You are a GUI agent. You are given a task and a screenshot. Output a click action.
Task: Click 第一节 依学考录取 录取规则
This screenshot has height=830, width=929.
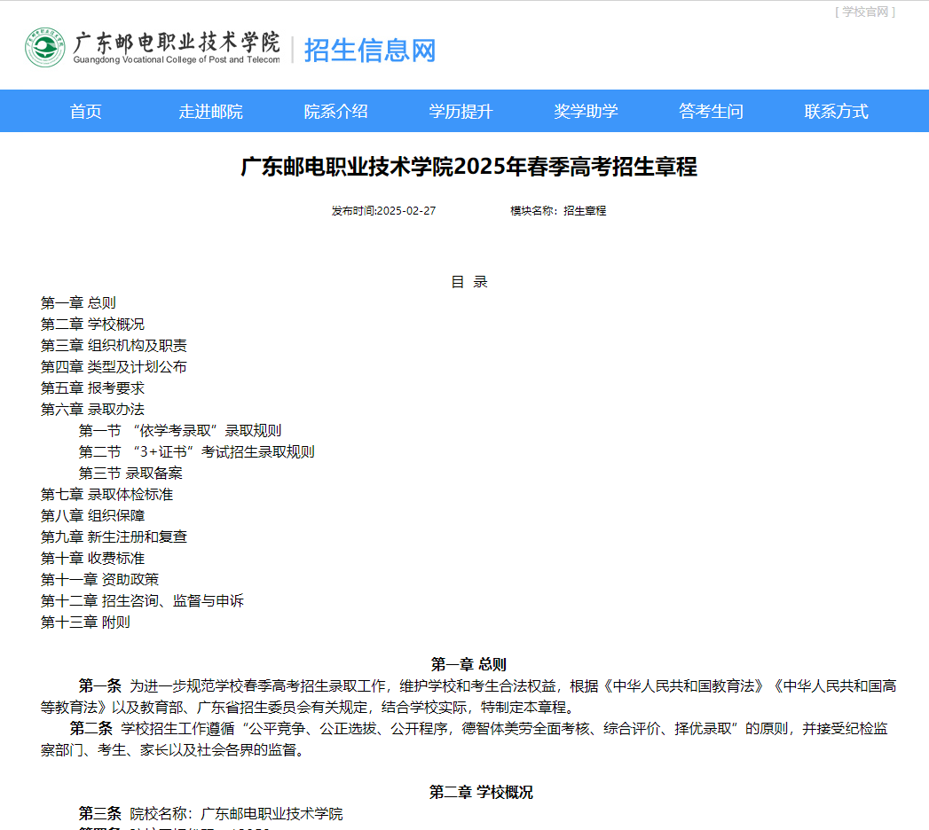[180, 430]
